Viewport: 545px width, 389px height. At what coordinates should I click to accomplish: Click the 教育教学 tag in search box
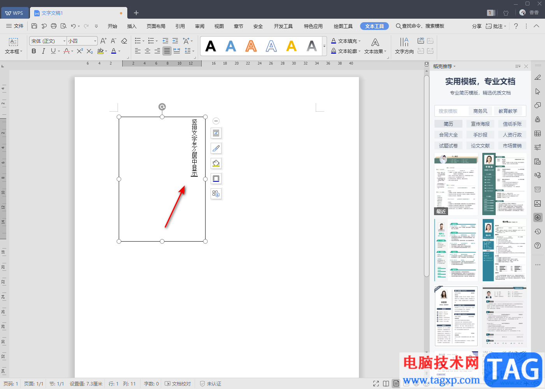pyautogui.click(x=508, y=111)
